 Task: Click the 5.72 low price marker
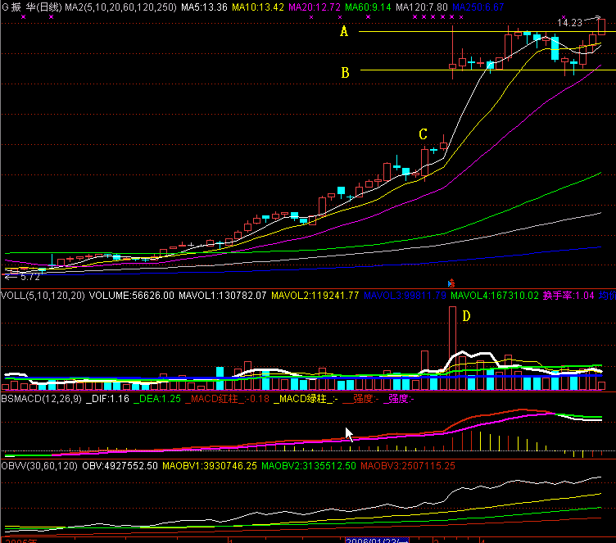point(27,277)
